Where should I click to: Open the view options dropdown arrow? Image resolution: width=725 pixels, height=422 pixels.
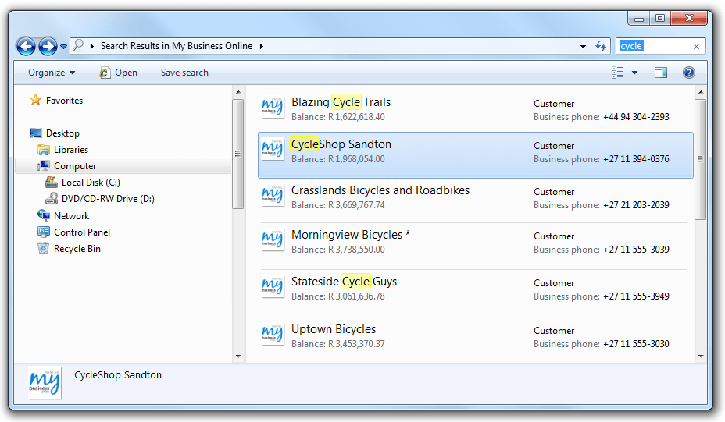(x=634, y=73)
